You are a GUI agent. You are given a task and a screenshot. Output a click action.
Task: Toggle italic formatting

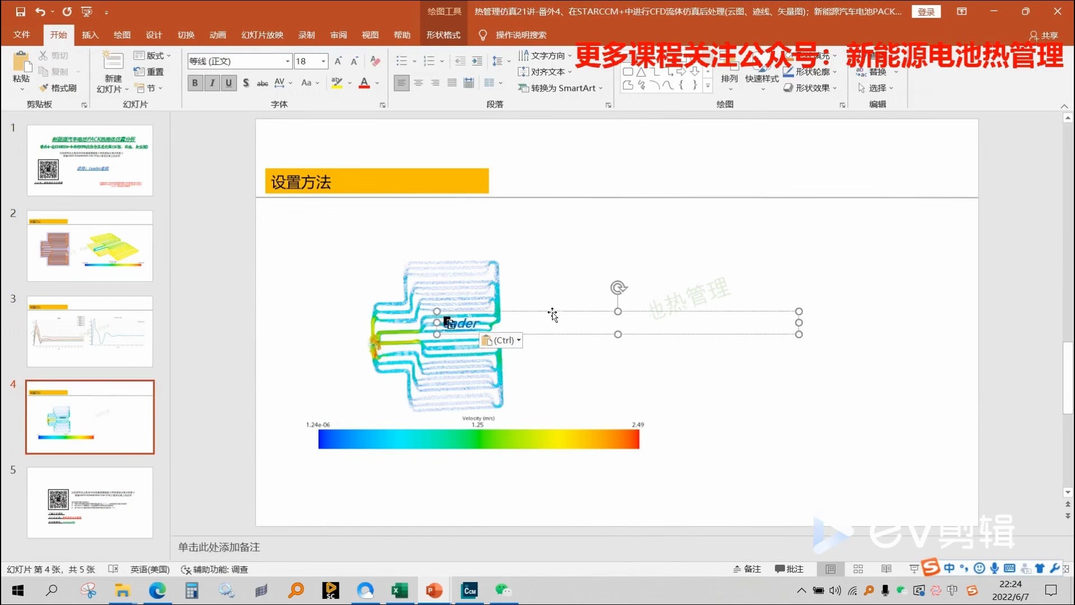click(212, 82)
